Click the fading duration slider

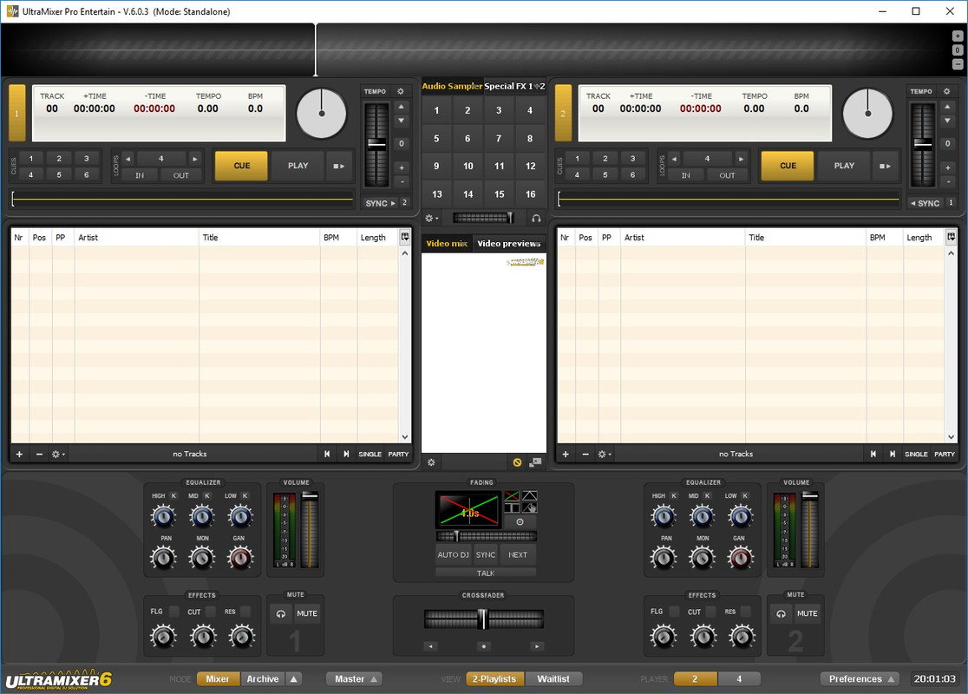(487, 535)
